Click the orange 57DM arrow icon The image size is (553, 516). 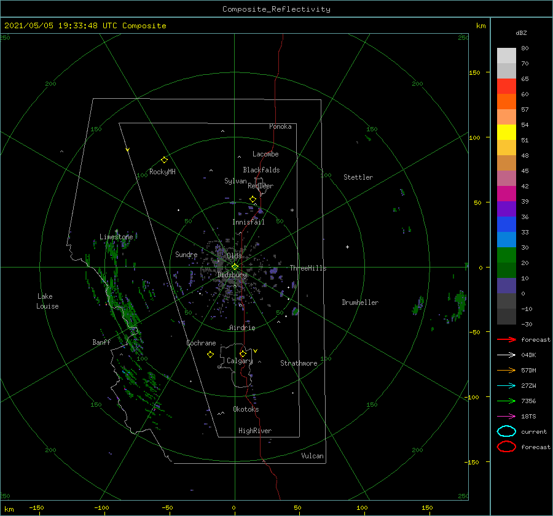506,370
